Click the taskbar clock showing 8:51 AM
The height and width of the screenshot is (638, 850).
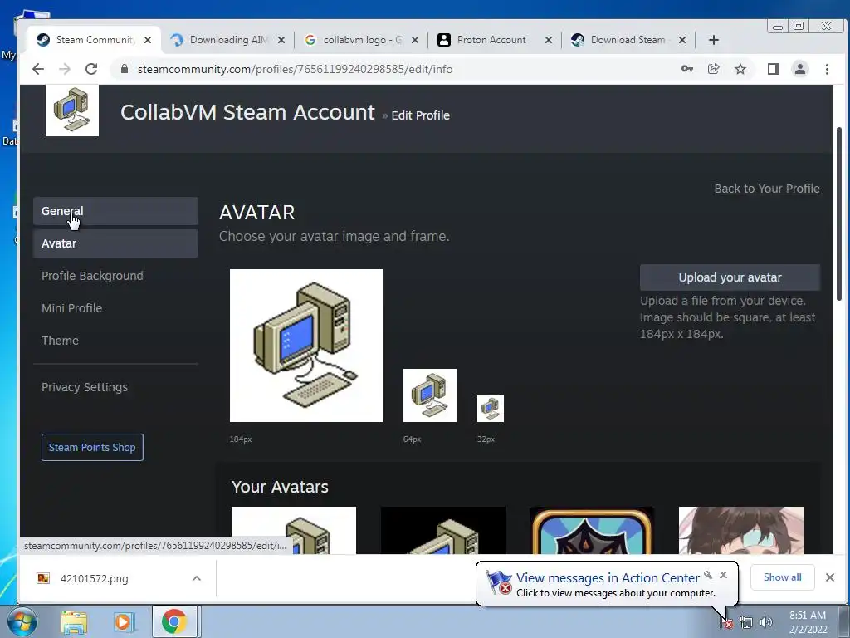click(808, 621)
